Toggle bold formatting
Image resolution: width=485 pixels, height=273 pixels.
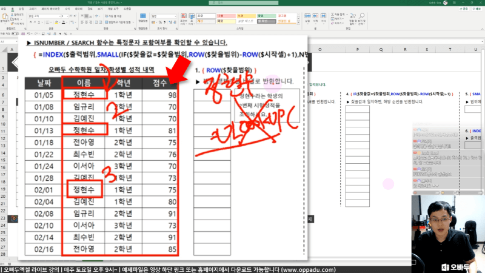point(31,22)
